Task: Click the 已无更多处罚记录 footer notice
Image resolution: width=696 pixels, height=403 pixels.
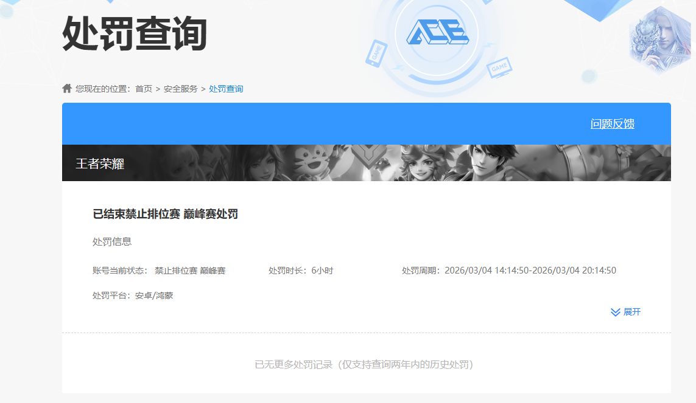Action: [364, 365]
